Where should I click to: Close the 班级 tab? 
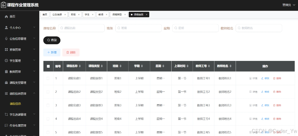coord(79,15)
